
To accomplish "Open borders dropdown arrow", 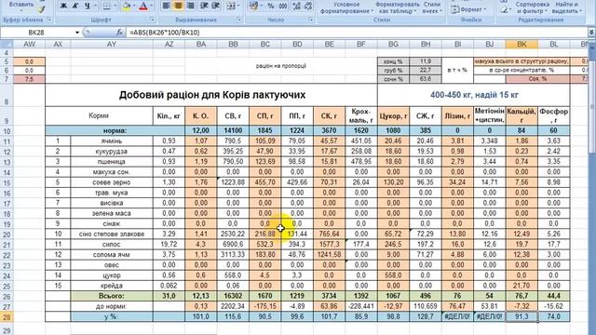I will pos(115,6).
